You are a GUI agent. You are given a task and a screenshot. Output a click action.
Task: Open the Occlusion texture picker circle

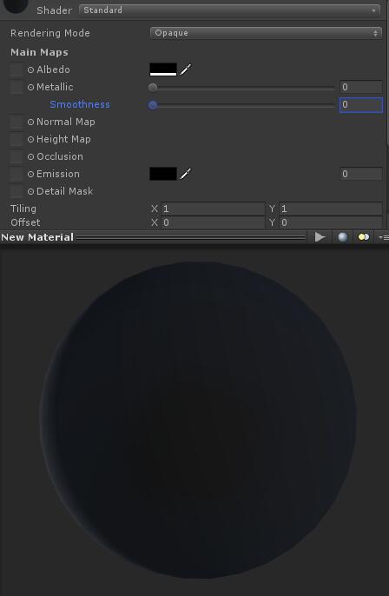point(30,157)
